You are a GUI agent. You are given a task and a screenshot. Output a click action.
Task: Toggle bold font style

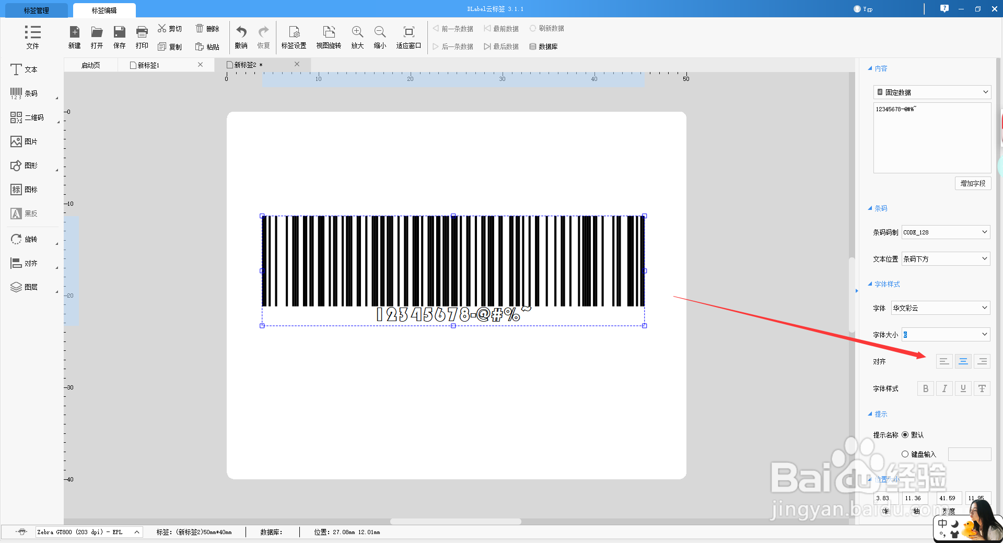pos(926,388)
